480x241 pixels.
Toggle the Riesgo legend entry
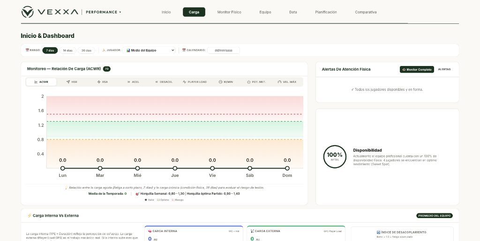point(178,200)
